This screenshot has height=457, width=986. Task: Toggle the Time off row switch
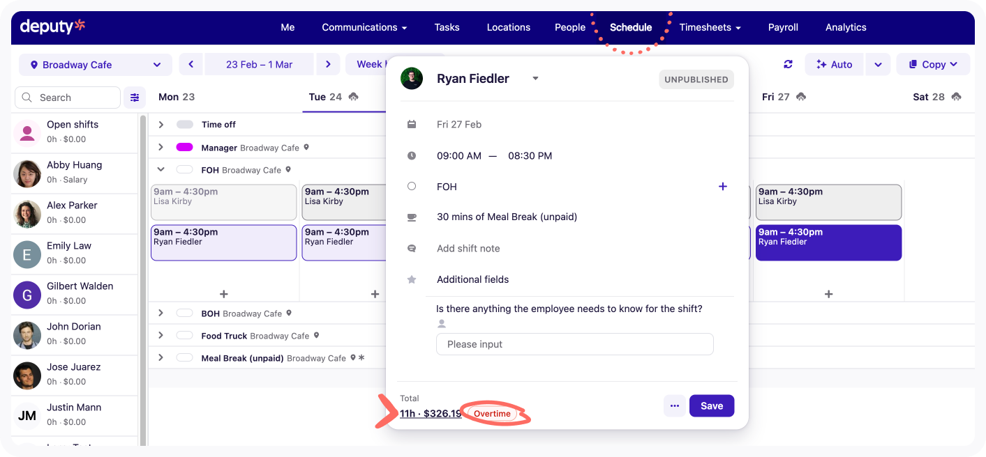[x=184, y=125]
